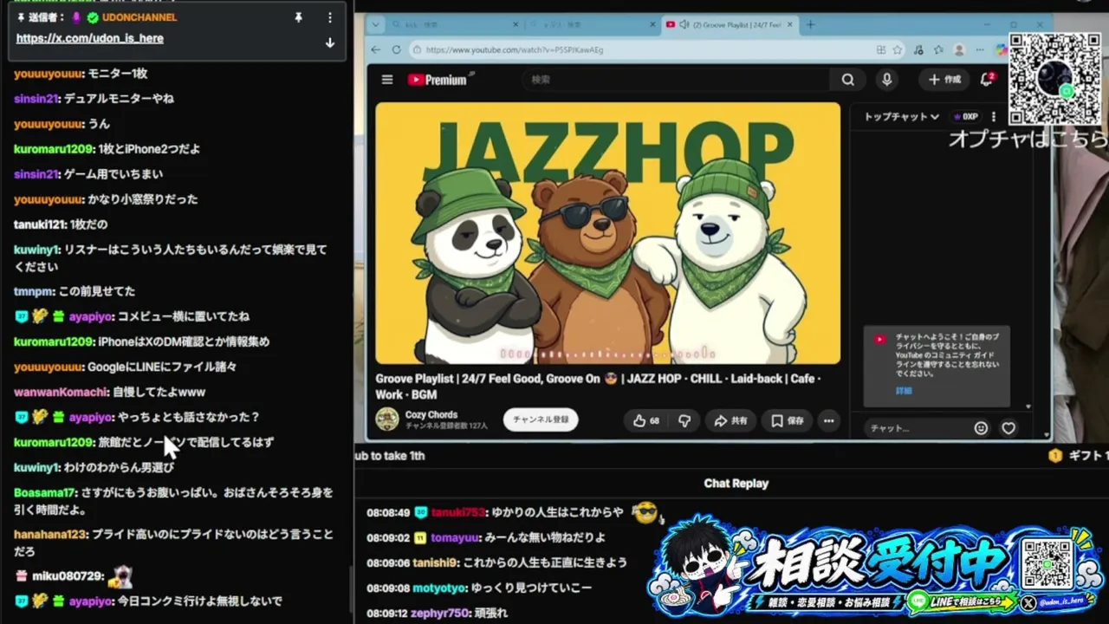Click username wanwanKomachi in chat

61,392
